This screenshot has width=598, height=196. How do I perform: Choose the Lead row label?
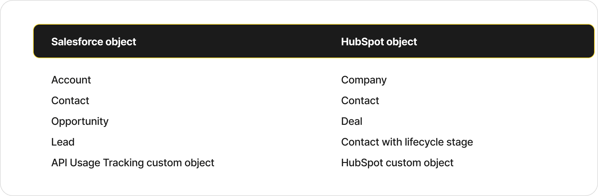tap(63, 142)
